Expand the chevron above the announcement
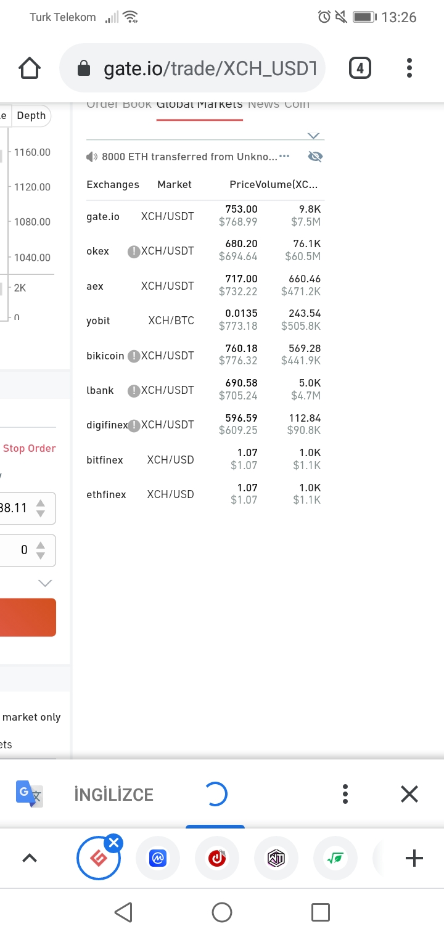 [313, 136]
